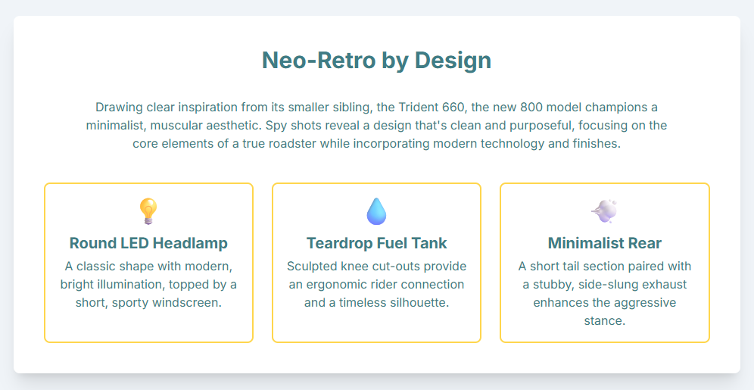754x390 pixels.
Task: Click the Neo-Retro by Design heading
Action: (x=376, y=61)
